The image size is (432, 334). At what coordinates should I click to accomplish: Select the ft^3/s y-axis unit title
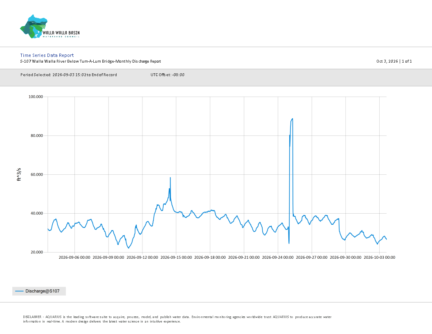point(19,174)
